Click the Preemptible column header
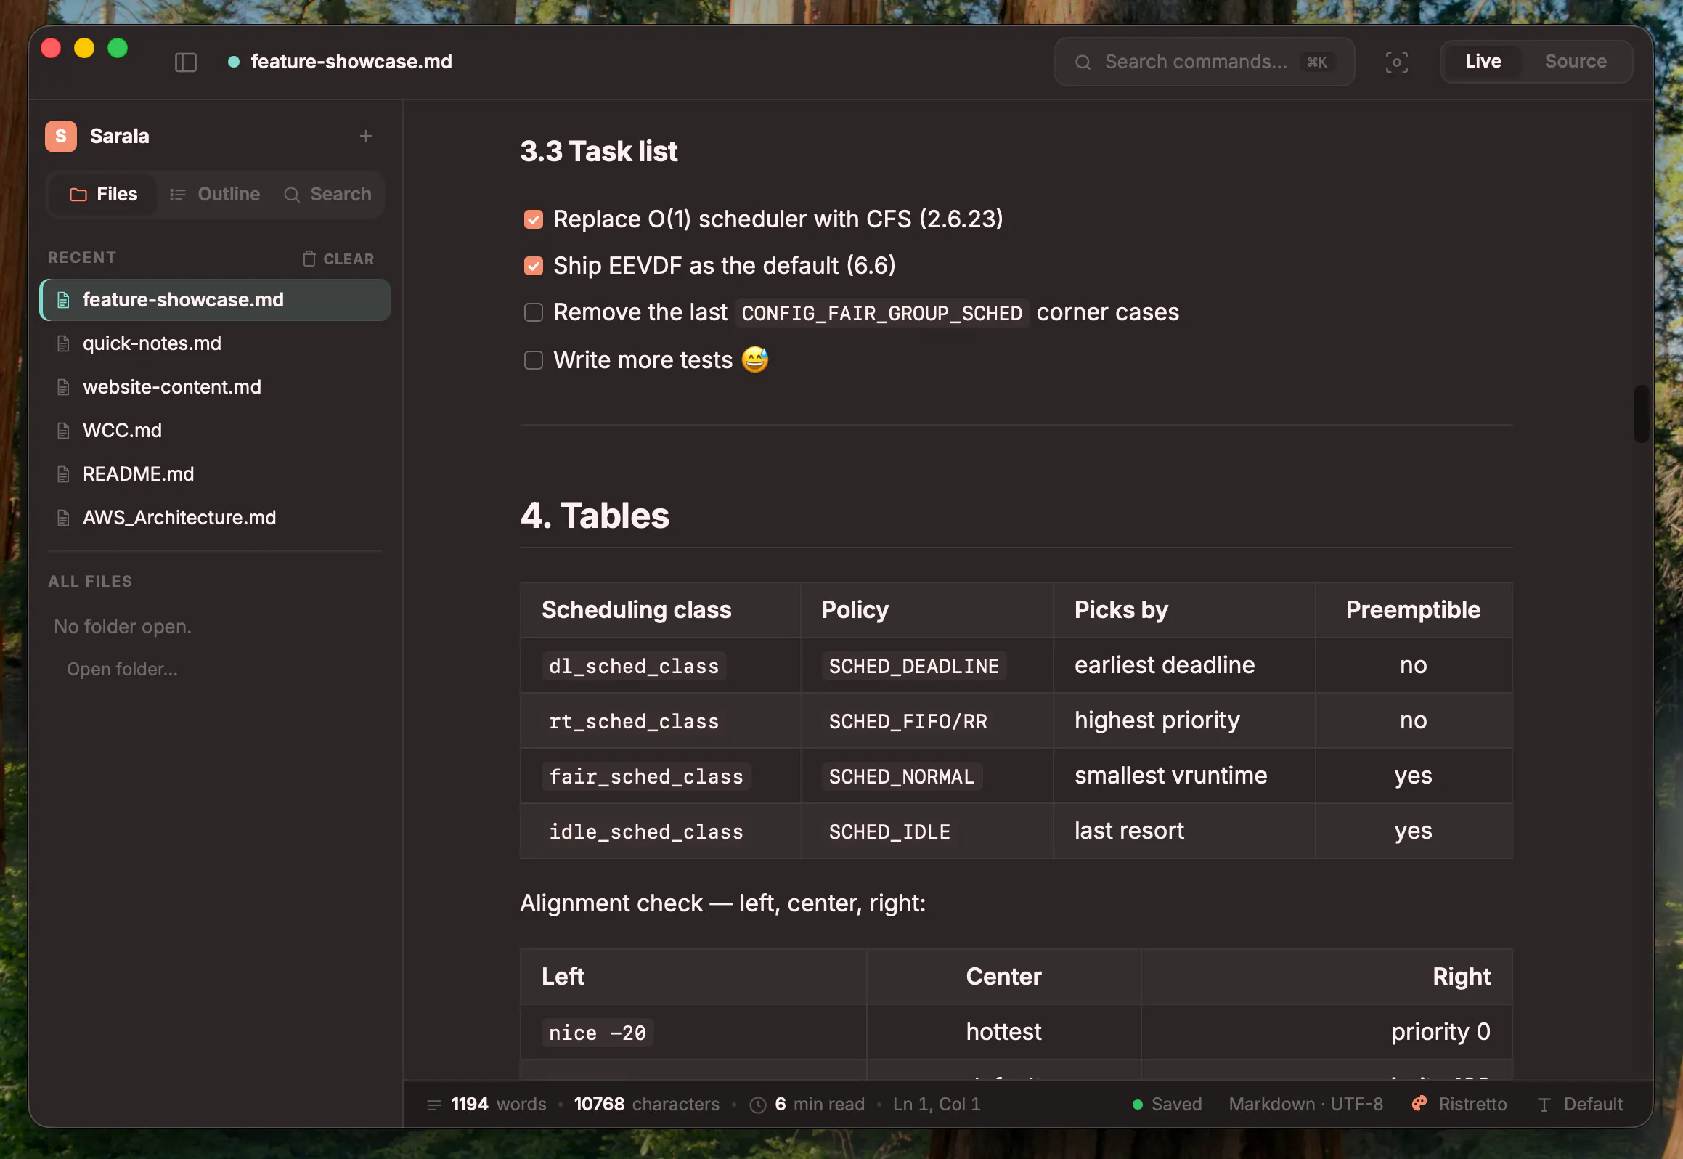The width and height of the screenshot is (1683, 1159). (x=1413, y=610)
